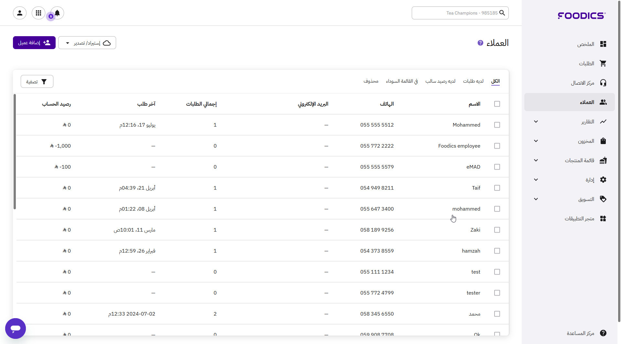The height and width of the screenshot is (344, 621).
Task: Open الطلبات from the sidebar cart icon
Action: [x=603, y=64]
